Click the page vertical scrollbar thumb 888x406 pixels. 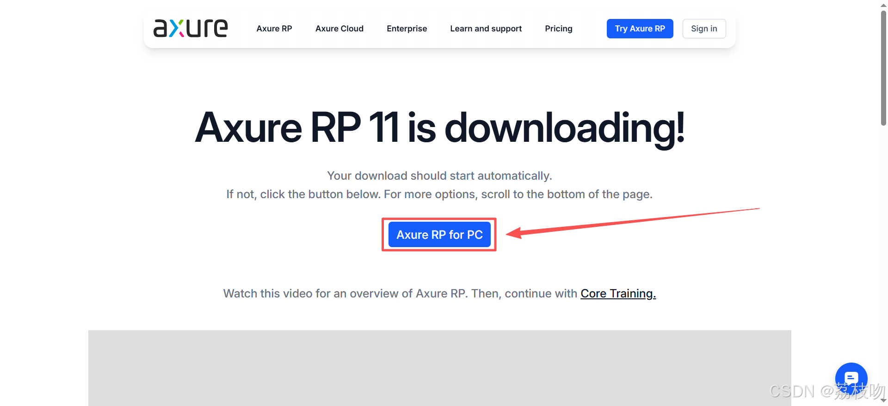883,68
